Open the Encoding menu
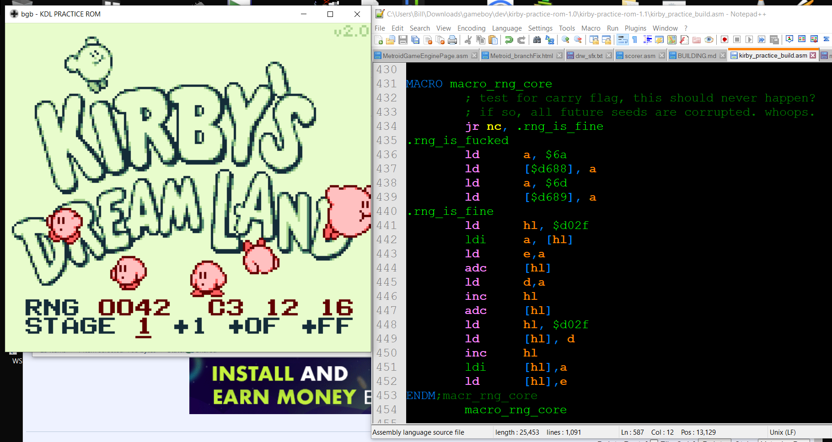The image size is (832, 442). (x=471, y=28)
